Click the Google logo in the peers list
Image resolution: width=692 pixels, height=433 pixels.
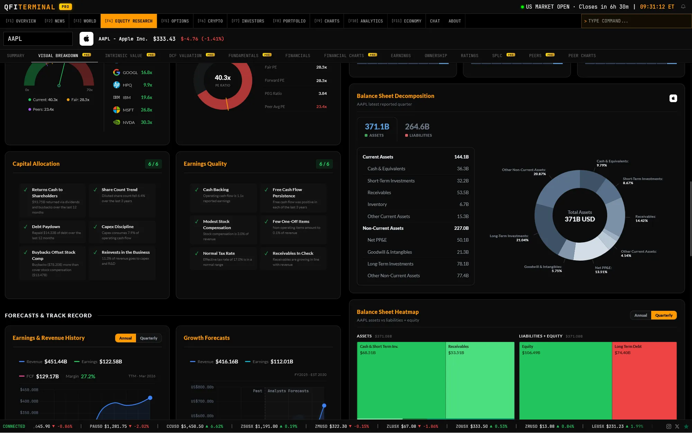click(x=117, y=72)
